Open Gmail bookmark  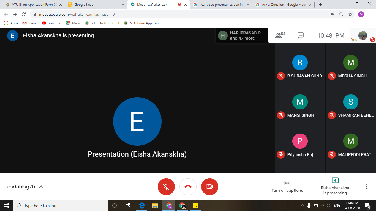[30, 23]
